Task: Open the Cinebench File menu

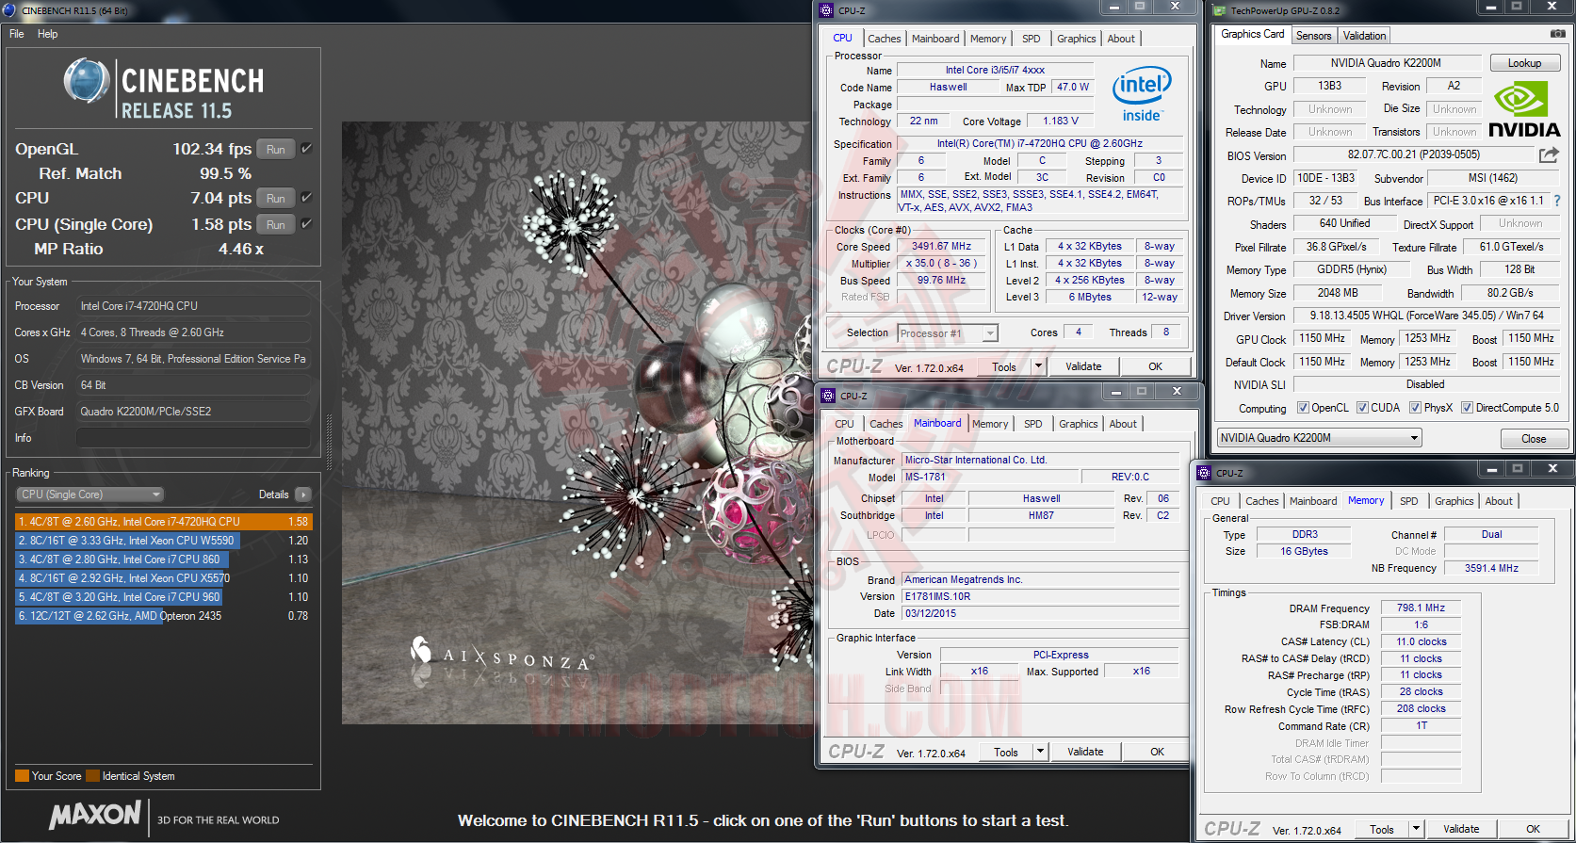Action: [17, 34]
